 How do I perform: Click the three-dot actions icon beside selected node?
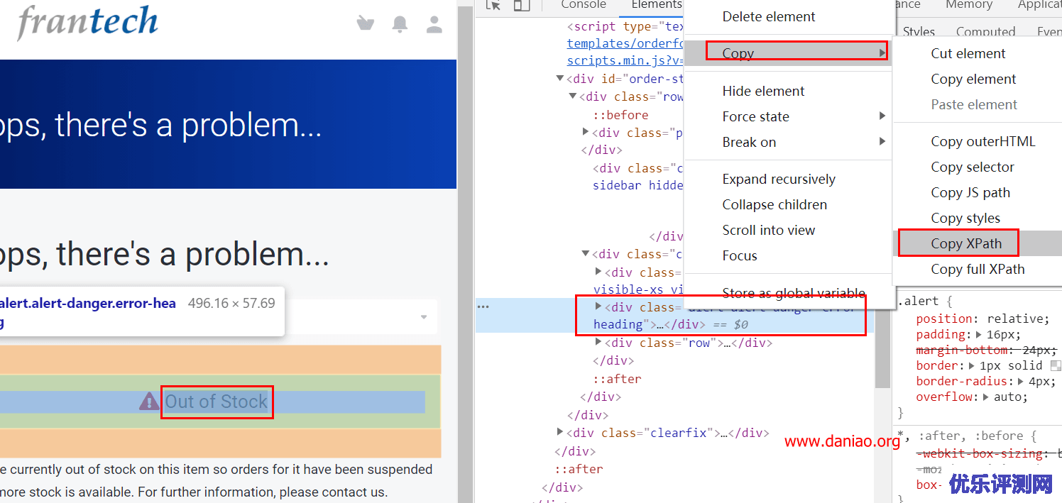tap(483, 307)
